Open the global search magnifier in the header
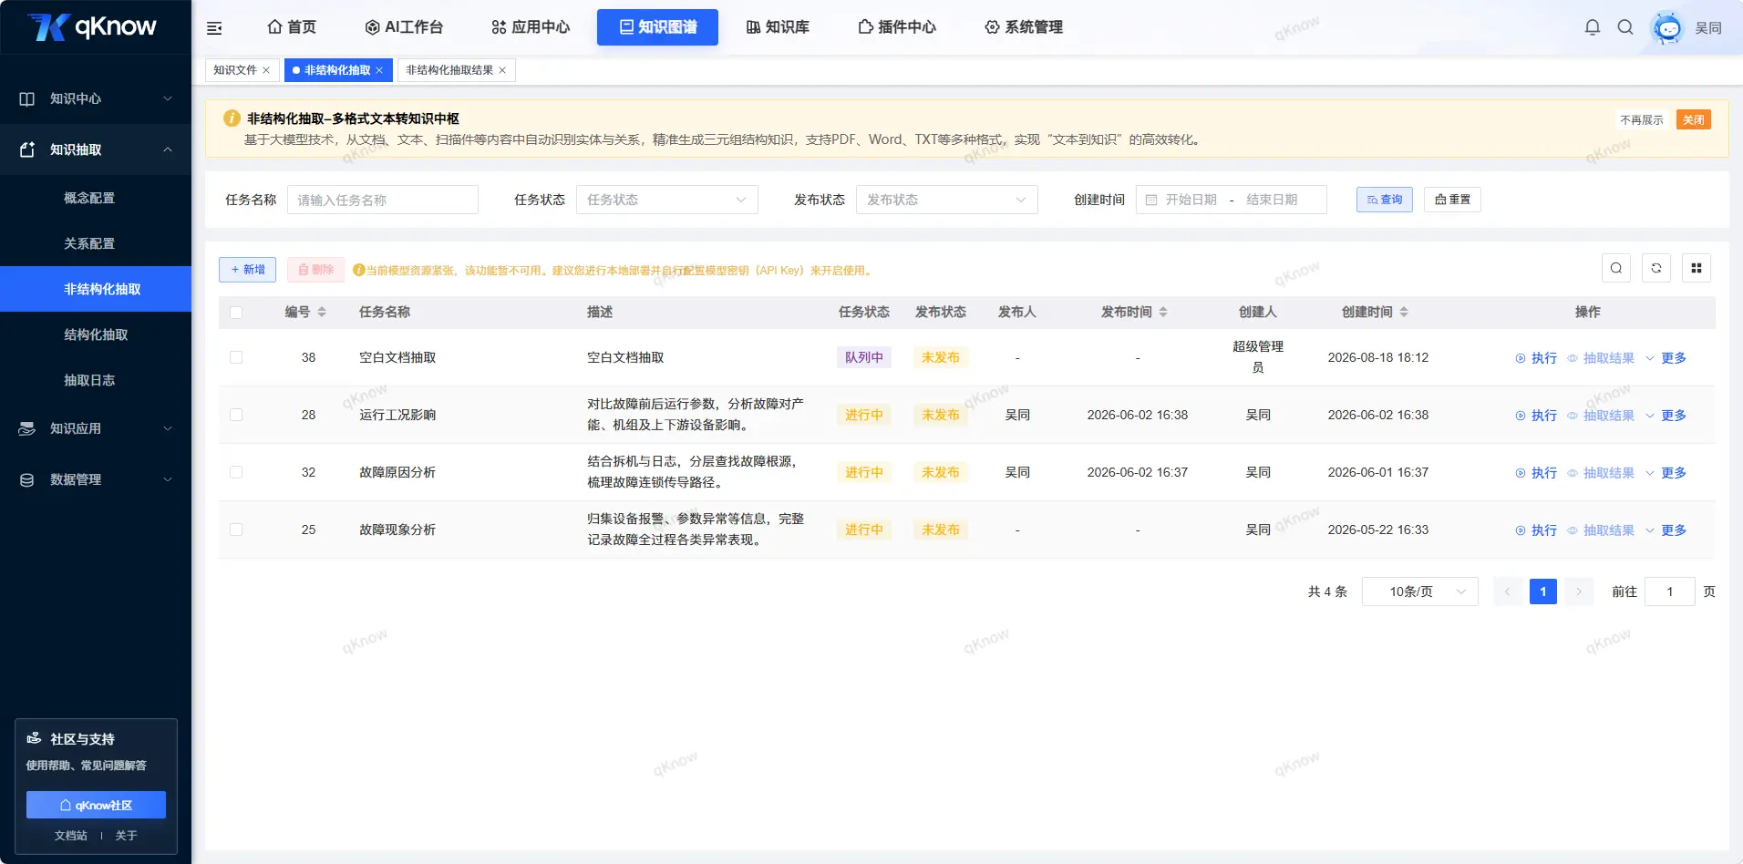This screenshot has height=864, width=1743. point(1625,27)
